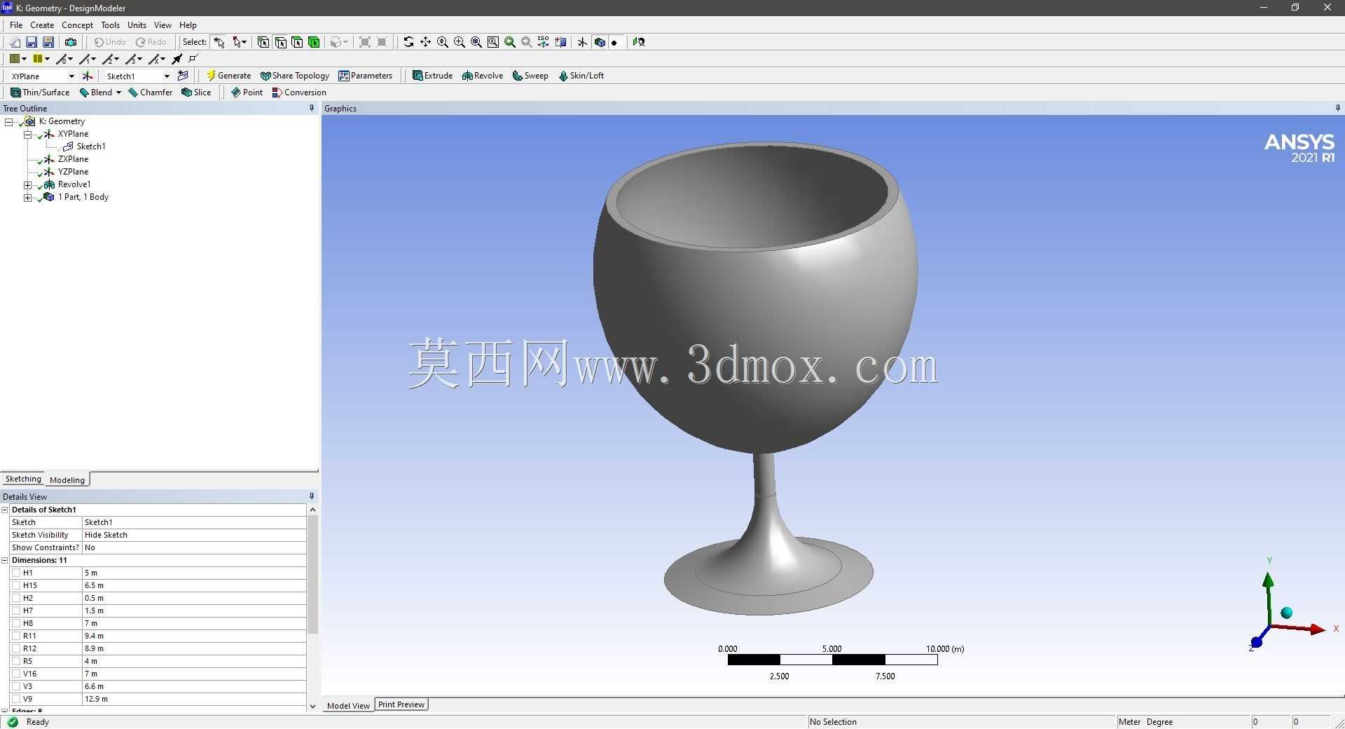Click the Generate button

click(228, 76)
